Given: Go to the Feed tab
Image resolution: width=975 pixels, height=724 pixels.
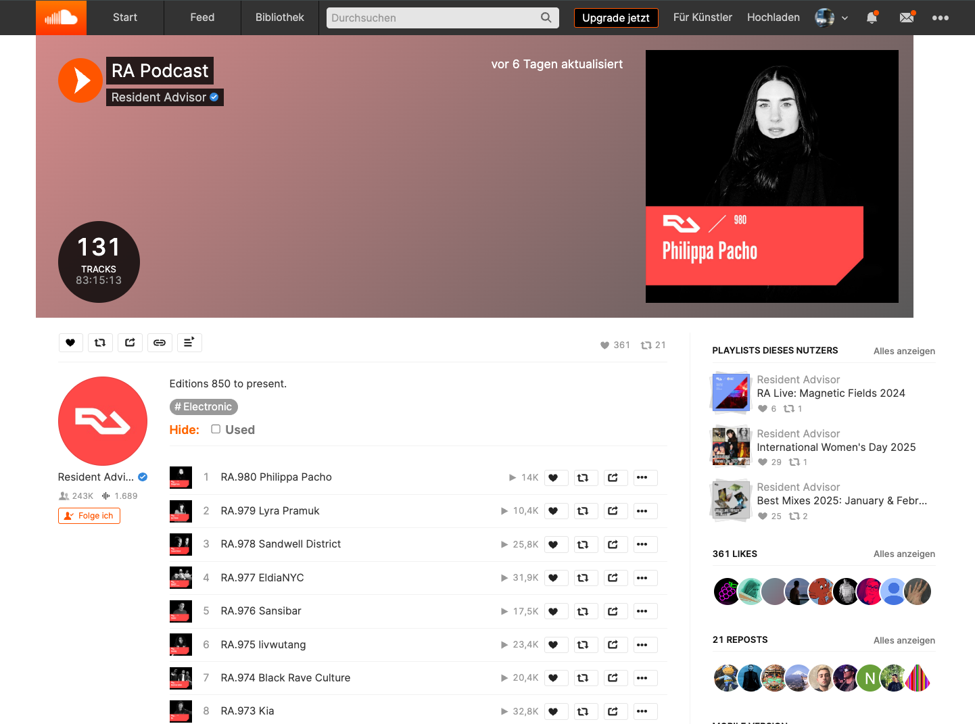Looking at the screenshot, I should point(202,18).
